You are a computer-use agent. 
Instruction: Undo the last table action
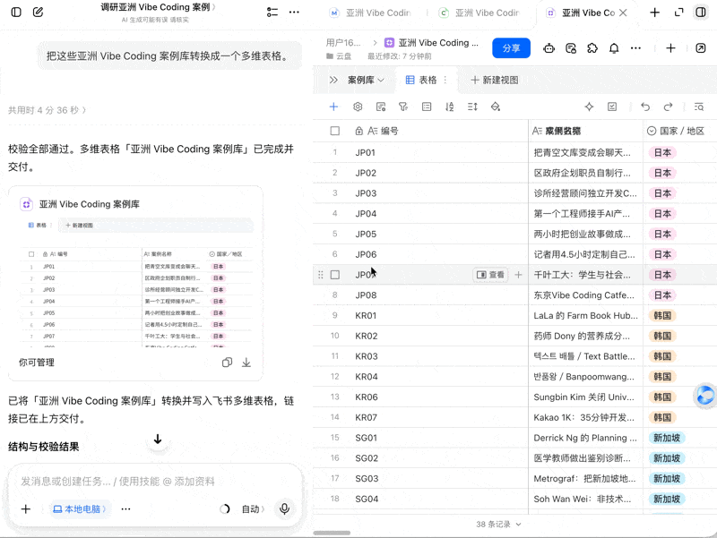pos(645,107)
